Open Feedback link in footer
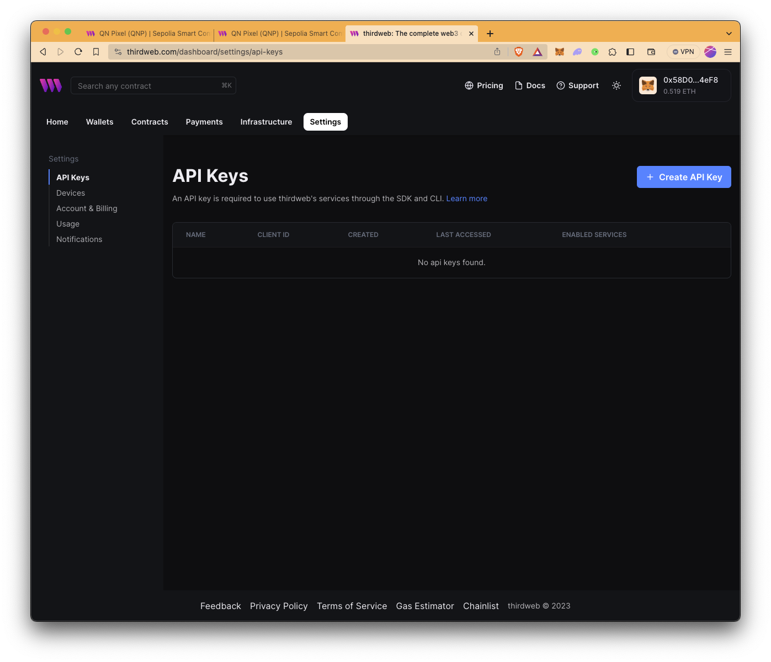This screenshot has height=662, width=771. pos(221,606)
